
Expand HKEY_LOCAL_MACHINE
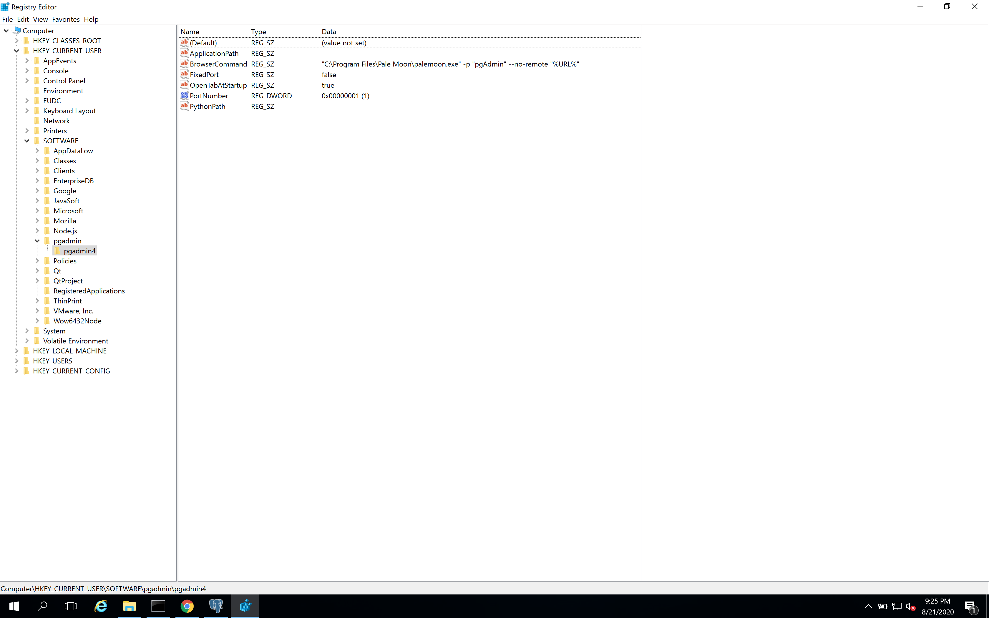click(17, 351)
